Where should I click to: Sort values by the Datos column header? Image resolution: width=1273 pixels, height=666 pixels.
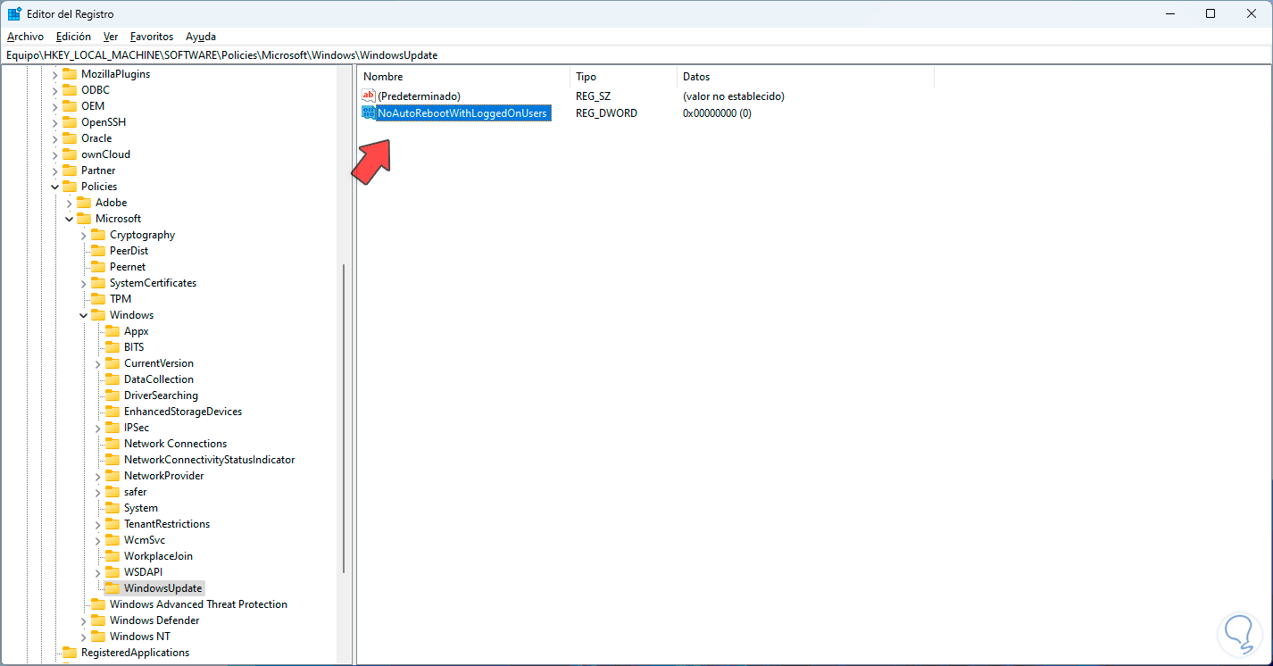805,77
